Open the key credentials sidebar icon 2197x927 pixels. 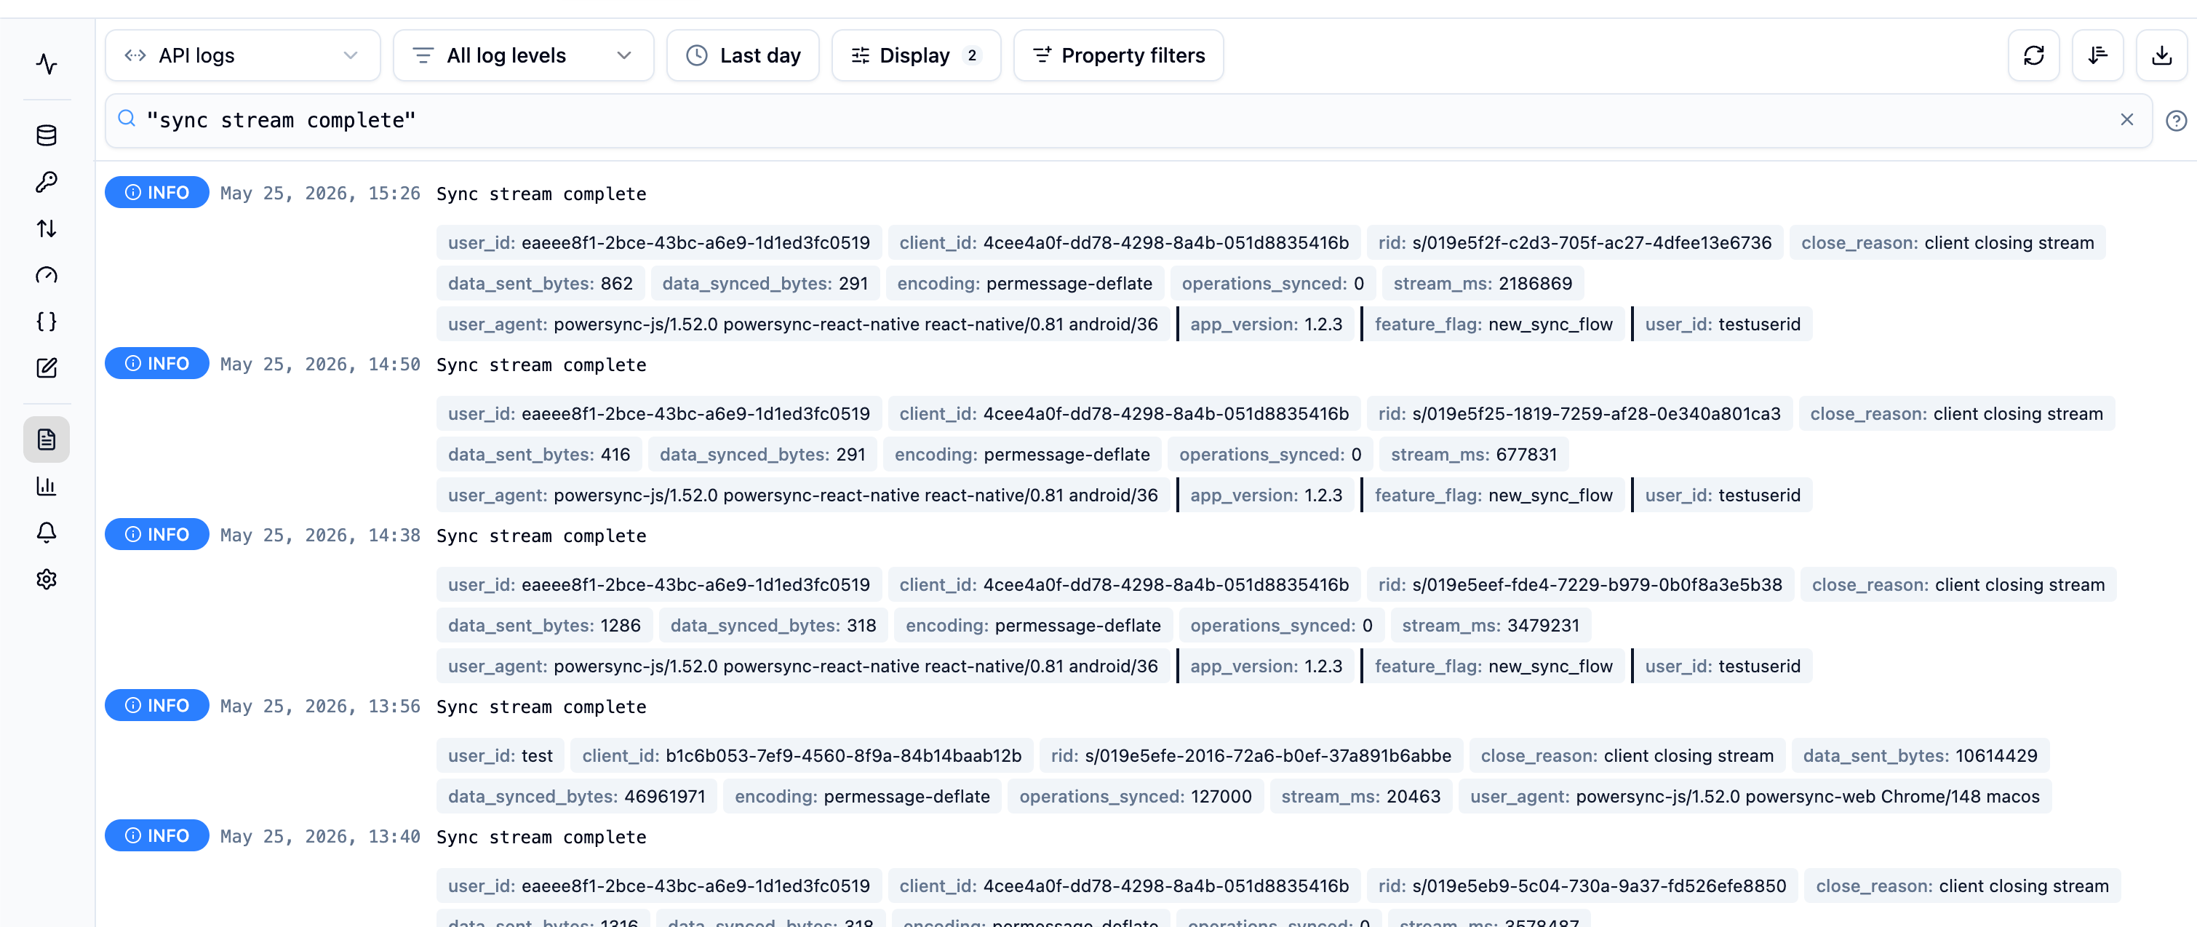(x=47, y=182)
